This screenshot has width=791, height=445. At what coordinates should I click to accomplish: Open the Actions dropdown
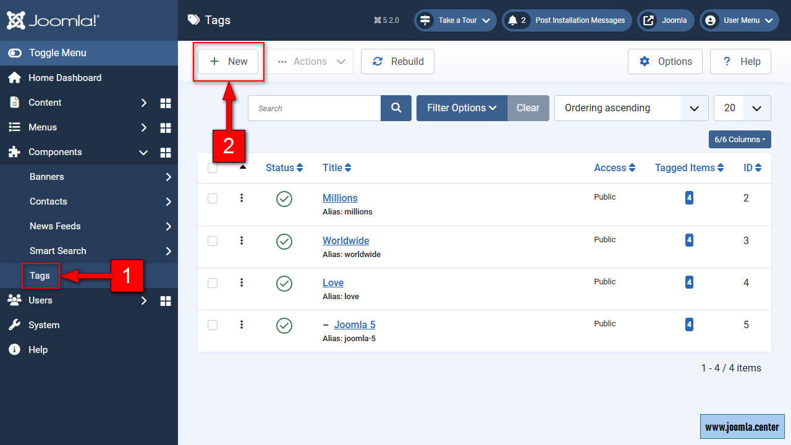point(311,62)
